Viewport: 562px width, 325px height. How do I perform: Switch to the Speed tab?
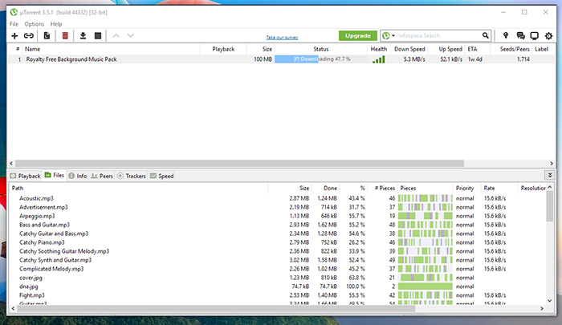tap(161, 176)
